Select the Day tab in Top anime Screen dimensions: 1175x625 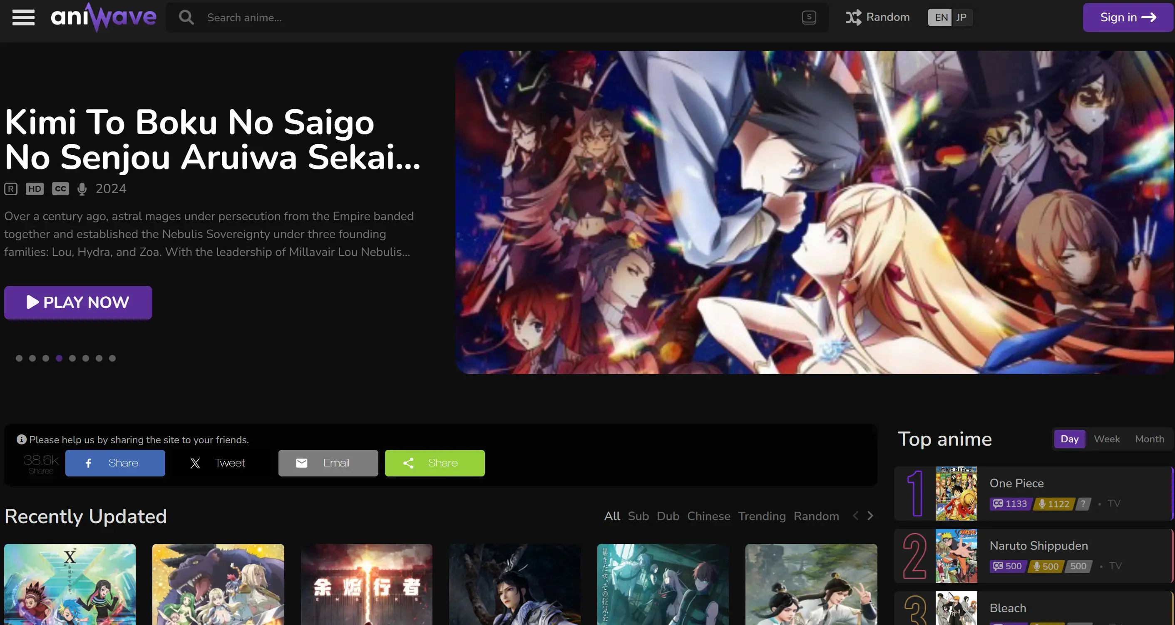(1070, 439)
